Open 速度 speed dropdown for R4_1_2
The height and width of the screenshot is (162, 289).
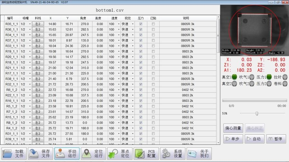[119, 128]
